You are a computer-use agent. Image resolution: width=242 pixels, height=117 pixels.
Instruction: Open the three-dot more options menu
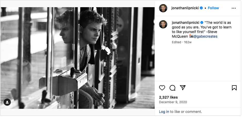point(234,8)
